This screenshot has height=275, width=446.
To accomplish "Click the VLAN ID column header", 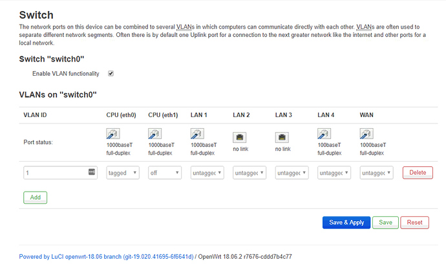I will (35, 115).
